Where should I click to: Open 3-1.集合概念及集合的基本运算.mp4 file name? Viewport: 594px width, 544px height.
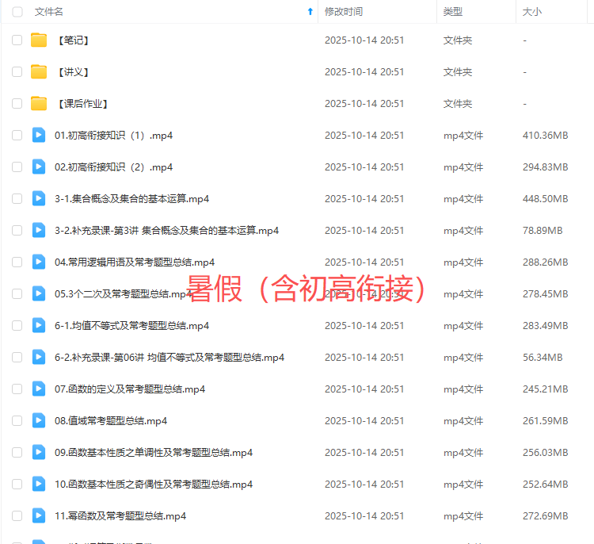click(x=131, y=199)
